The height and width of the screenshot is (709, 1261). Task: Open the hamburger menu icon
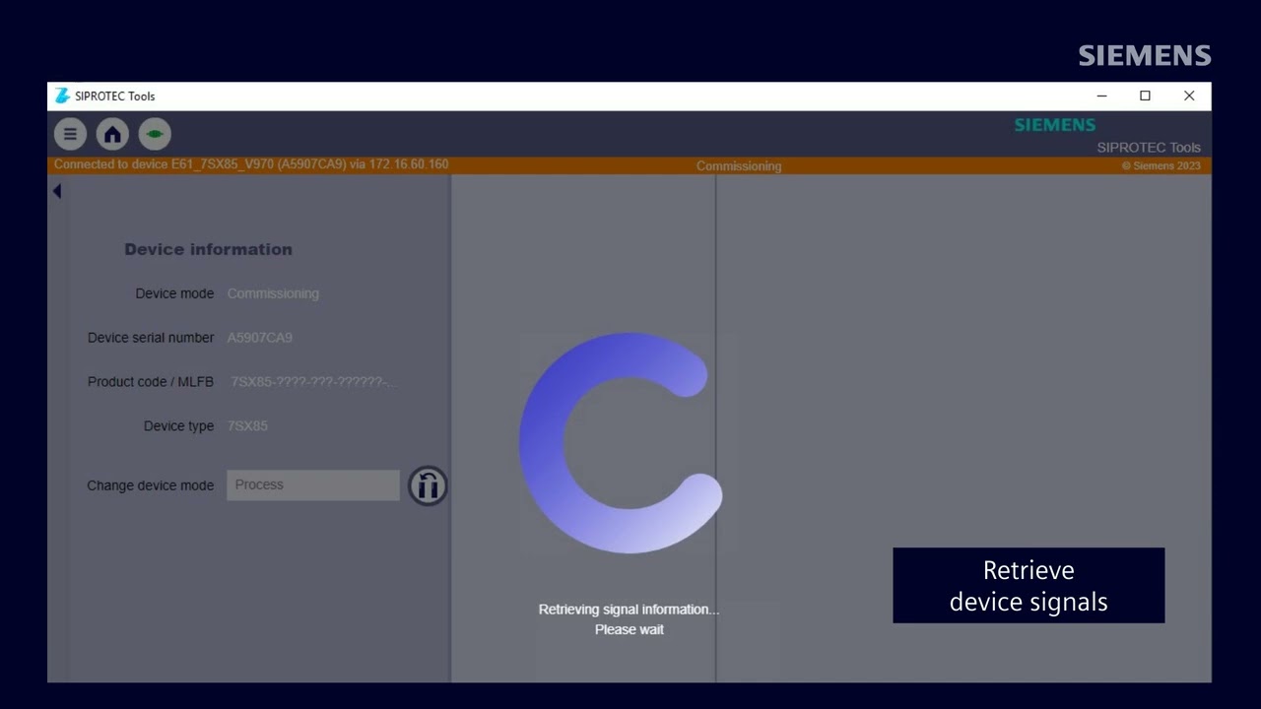70,134
